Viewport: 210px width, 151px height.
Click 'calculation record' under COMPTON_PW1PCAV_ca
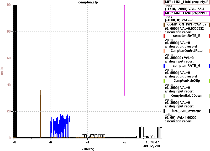[x=178, y=32]
